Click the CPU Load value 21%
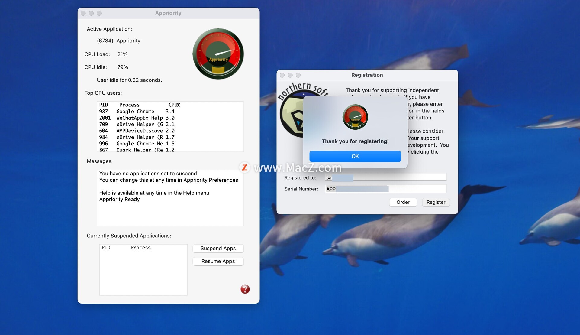580x335 pixels. point(122,54)
